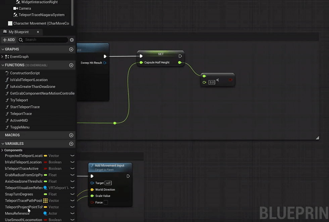
Task: Click Add Movement Input execution output pin
Action: [128, 176]
